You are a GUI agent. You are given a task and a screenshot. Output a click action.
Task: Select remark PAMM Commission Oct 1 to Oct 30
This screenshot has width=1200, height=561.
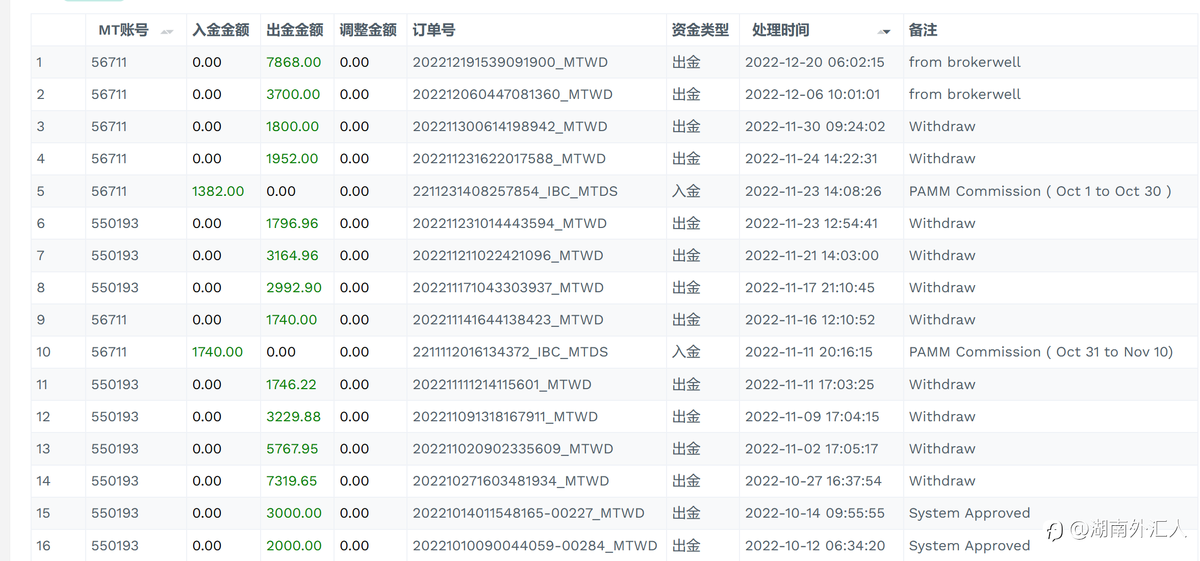click(x=1040, y=191)
